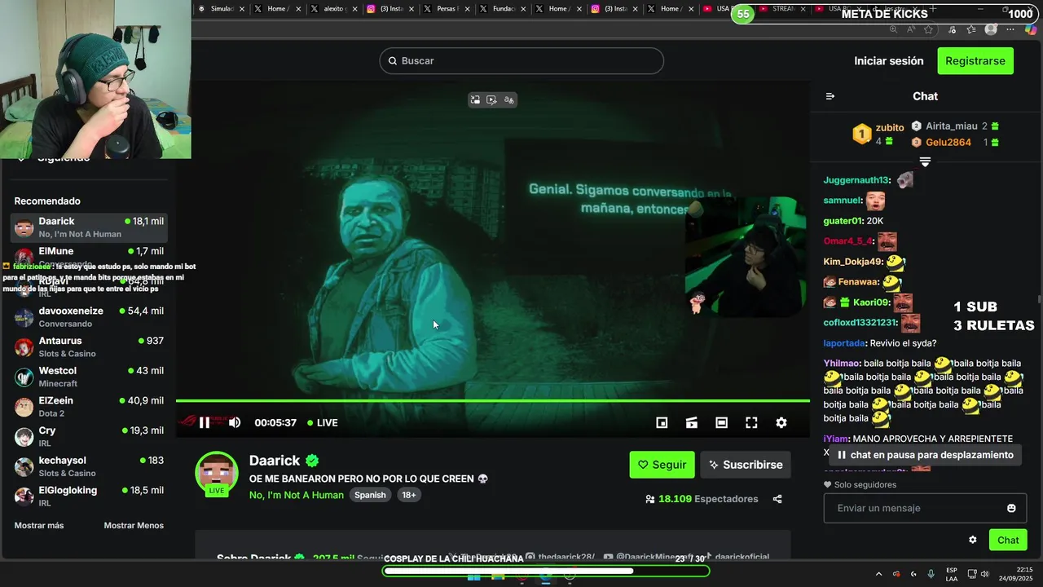Image resolution: width=1043 pixels, height=587 pixels.
Task: Click the green video progress bar
Action: point(493,400)
